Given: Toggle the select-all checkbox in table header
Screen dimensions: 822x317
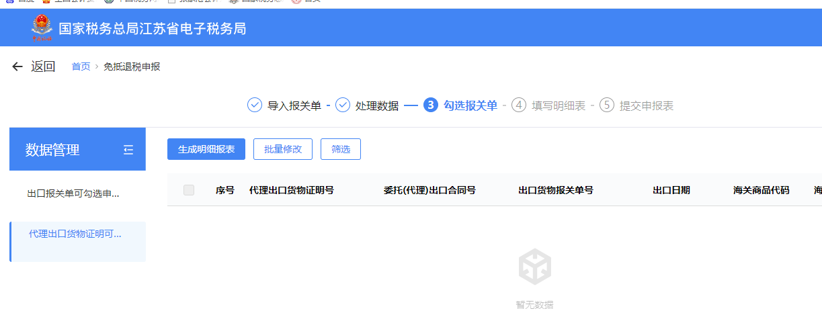Looking at the screenshot, I should coord(189,190).
